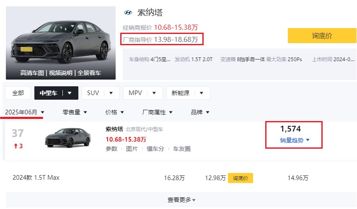357x209 pixels.
Task: Click the red ranking-up arrow icon
Action: (16, 146)
